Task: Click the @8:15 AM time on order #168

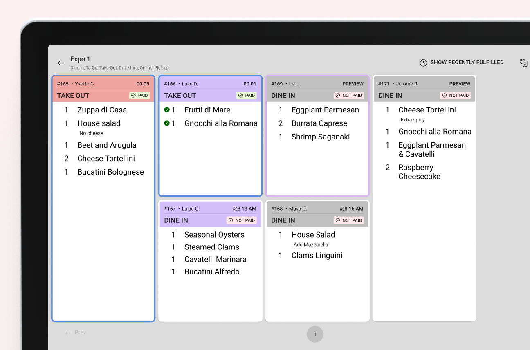Action: pyautogui.click(x=352, y=209)
